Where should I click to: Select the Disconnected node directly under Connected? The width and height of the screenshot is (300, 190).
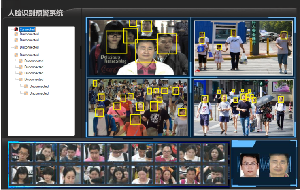click(29, 34)
